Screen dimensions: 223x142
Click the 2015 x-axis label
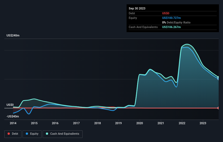tap(34, 123)
